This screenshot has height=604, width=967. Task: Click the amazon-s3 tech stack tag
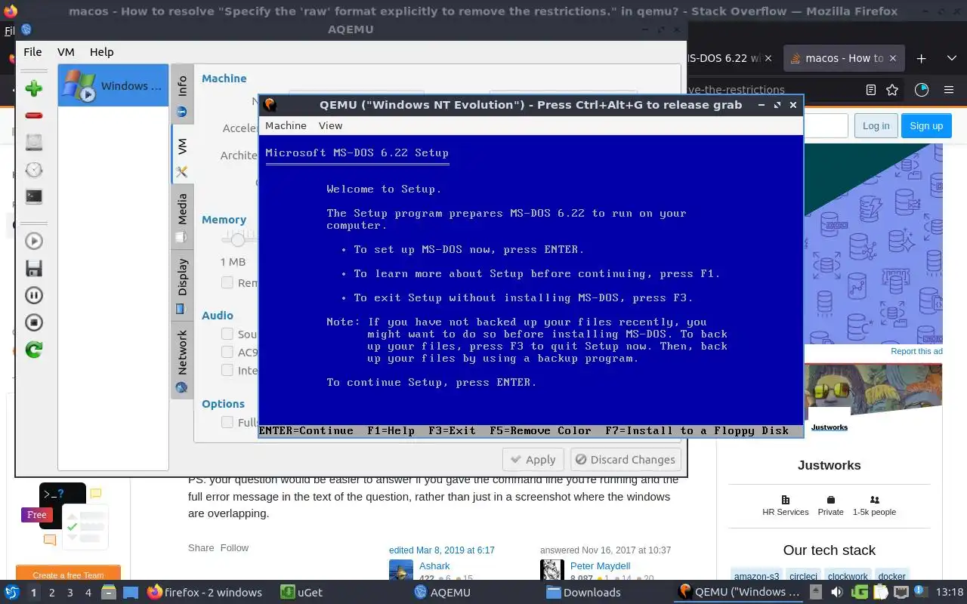756,576
